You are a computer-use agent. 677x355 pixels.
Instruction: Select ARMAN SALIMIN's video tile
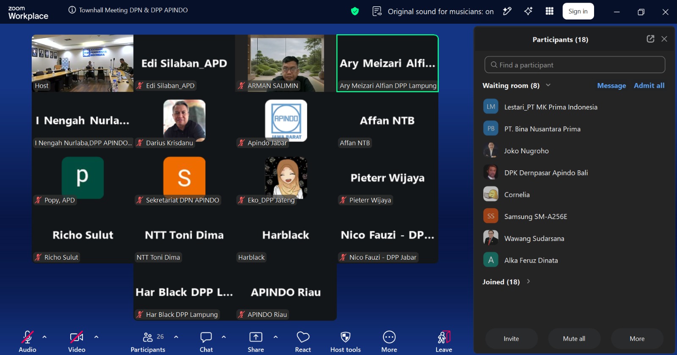click(x=286, y=63)
